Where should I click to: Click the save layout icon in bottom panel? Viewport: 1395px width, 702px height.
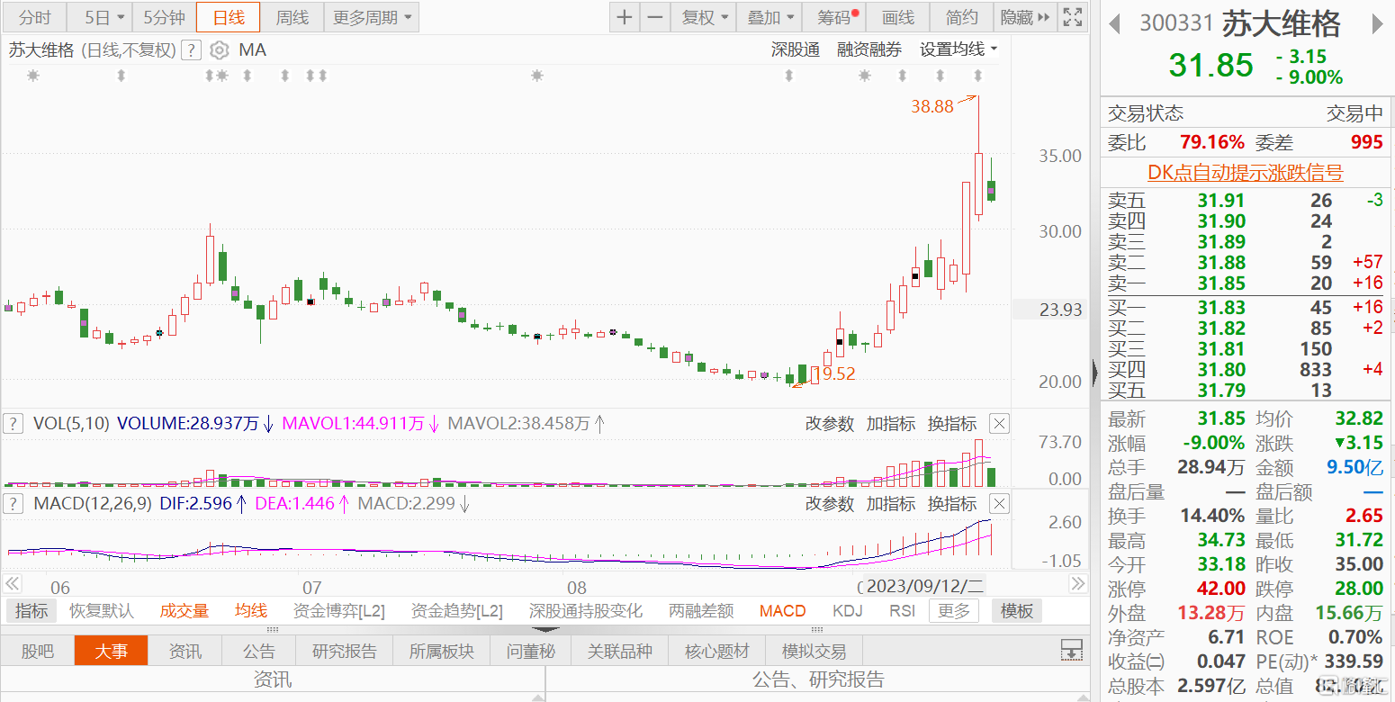[1072, 650]
